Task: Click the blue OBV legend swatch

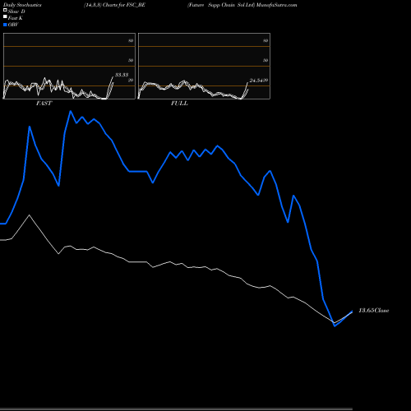Action: tap(5, 25)
